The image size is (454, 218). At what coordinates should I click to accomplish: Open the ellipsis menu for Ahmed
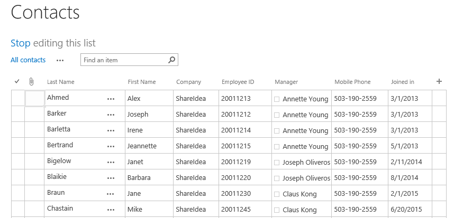(111, 99)
